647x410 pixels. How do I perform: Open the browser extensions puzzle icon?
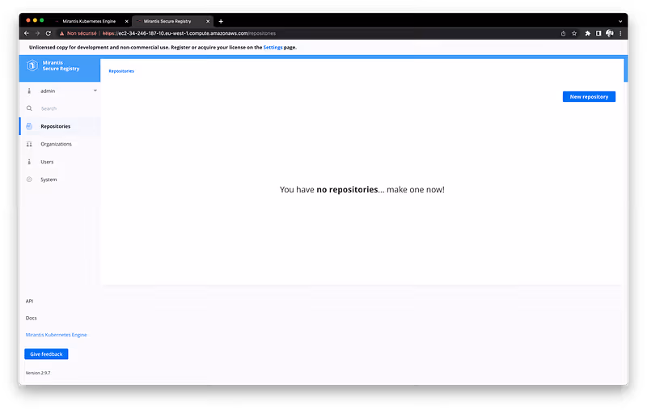586,33
